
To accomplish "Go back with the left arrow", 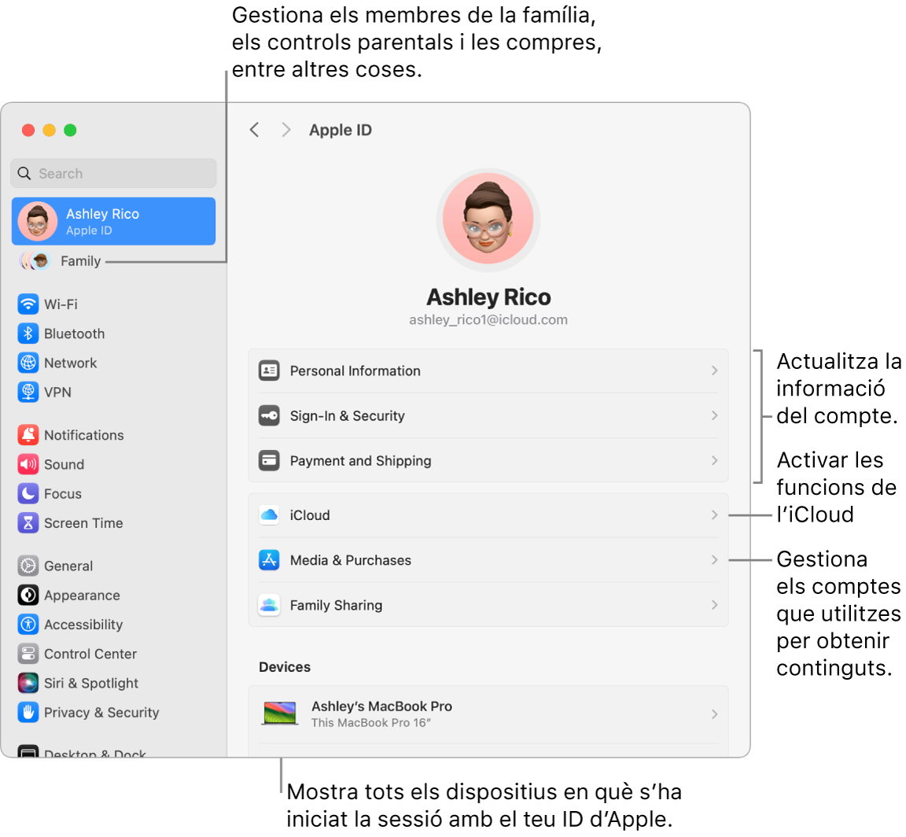I will pos(255,130).
